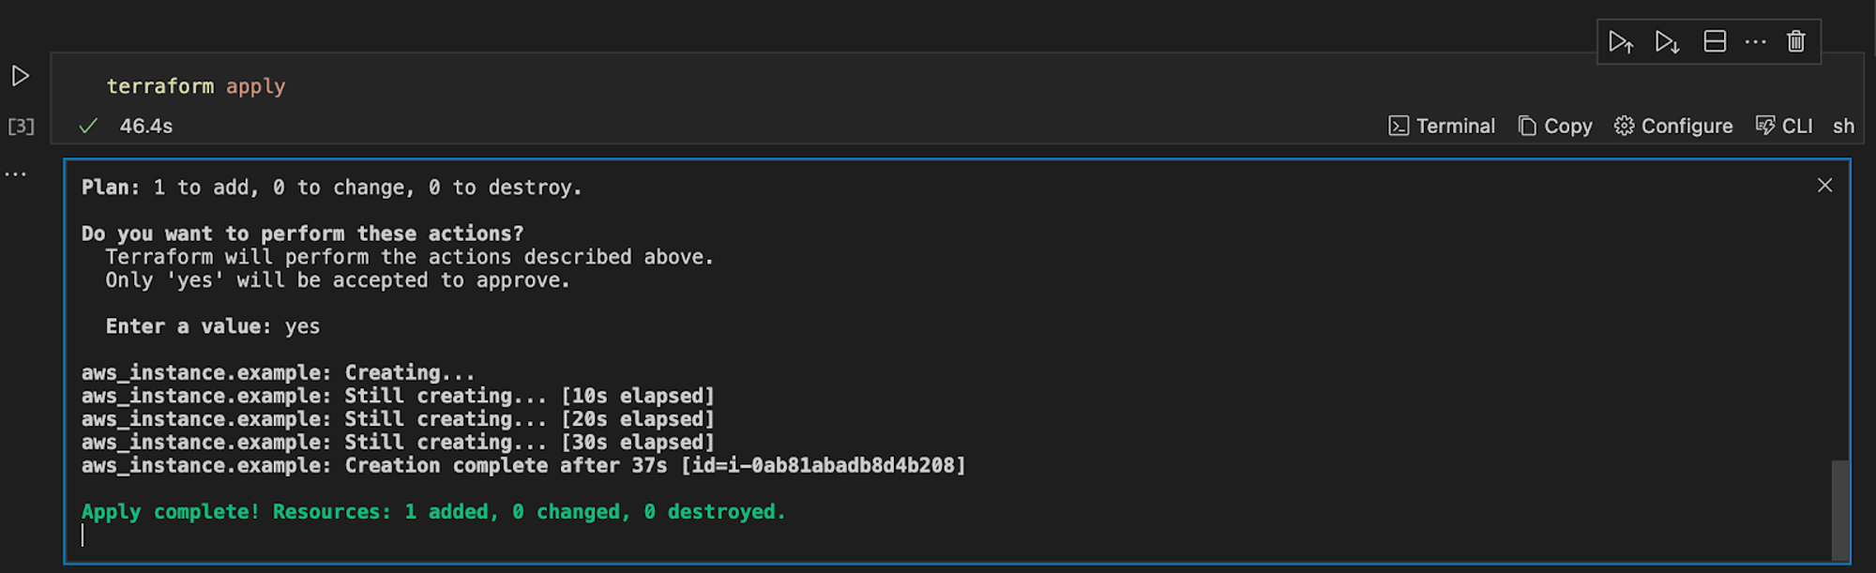Click 'Plan: 1 to add' line

(x=332, y=188)
